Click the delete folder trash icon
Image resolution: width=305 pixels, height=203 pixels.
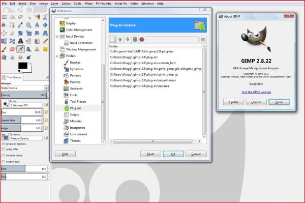coord(135,40)
